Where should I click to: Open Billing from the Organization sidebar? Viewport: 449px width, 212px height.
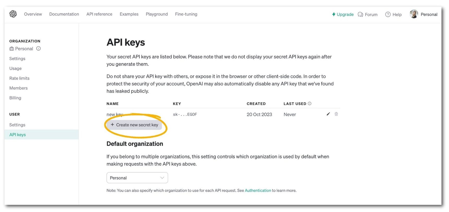15,98
